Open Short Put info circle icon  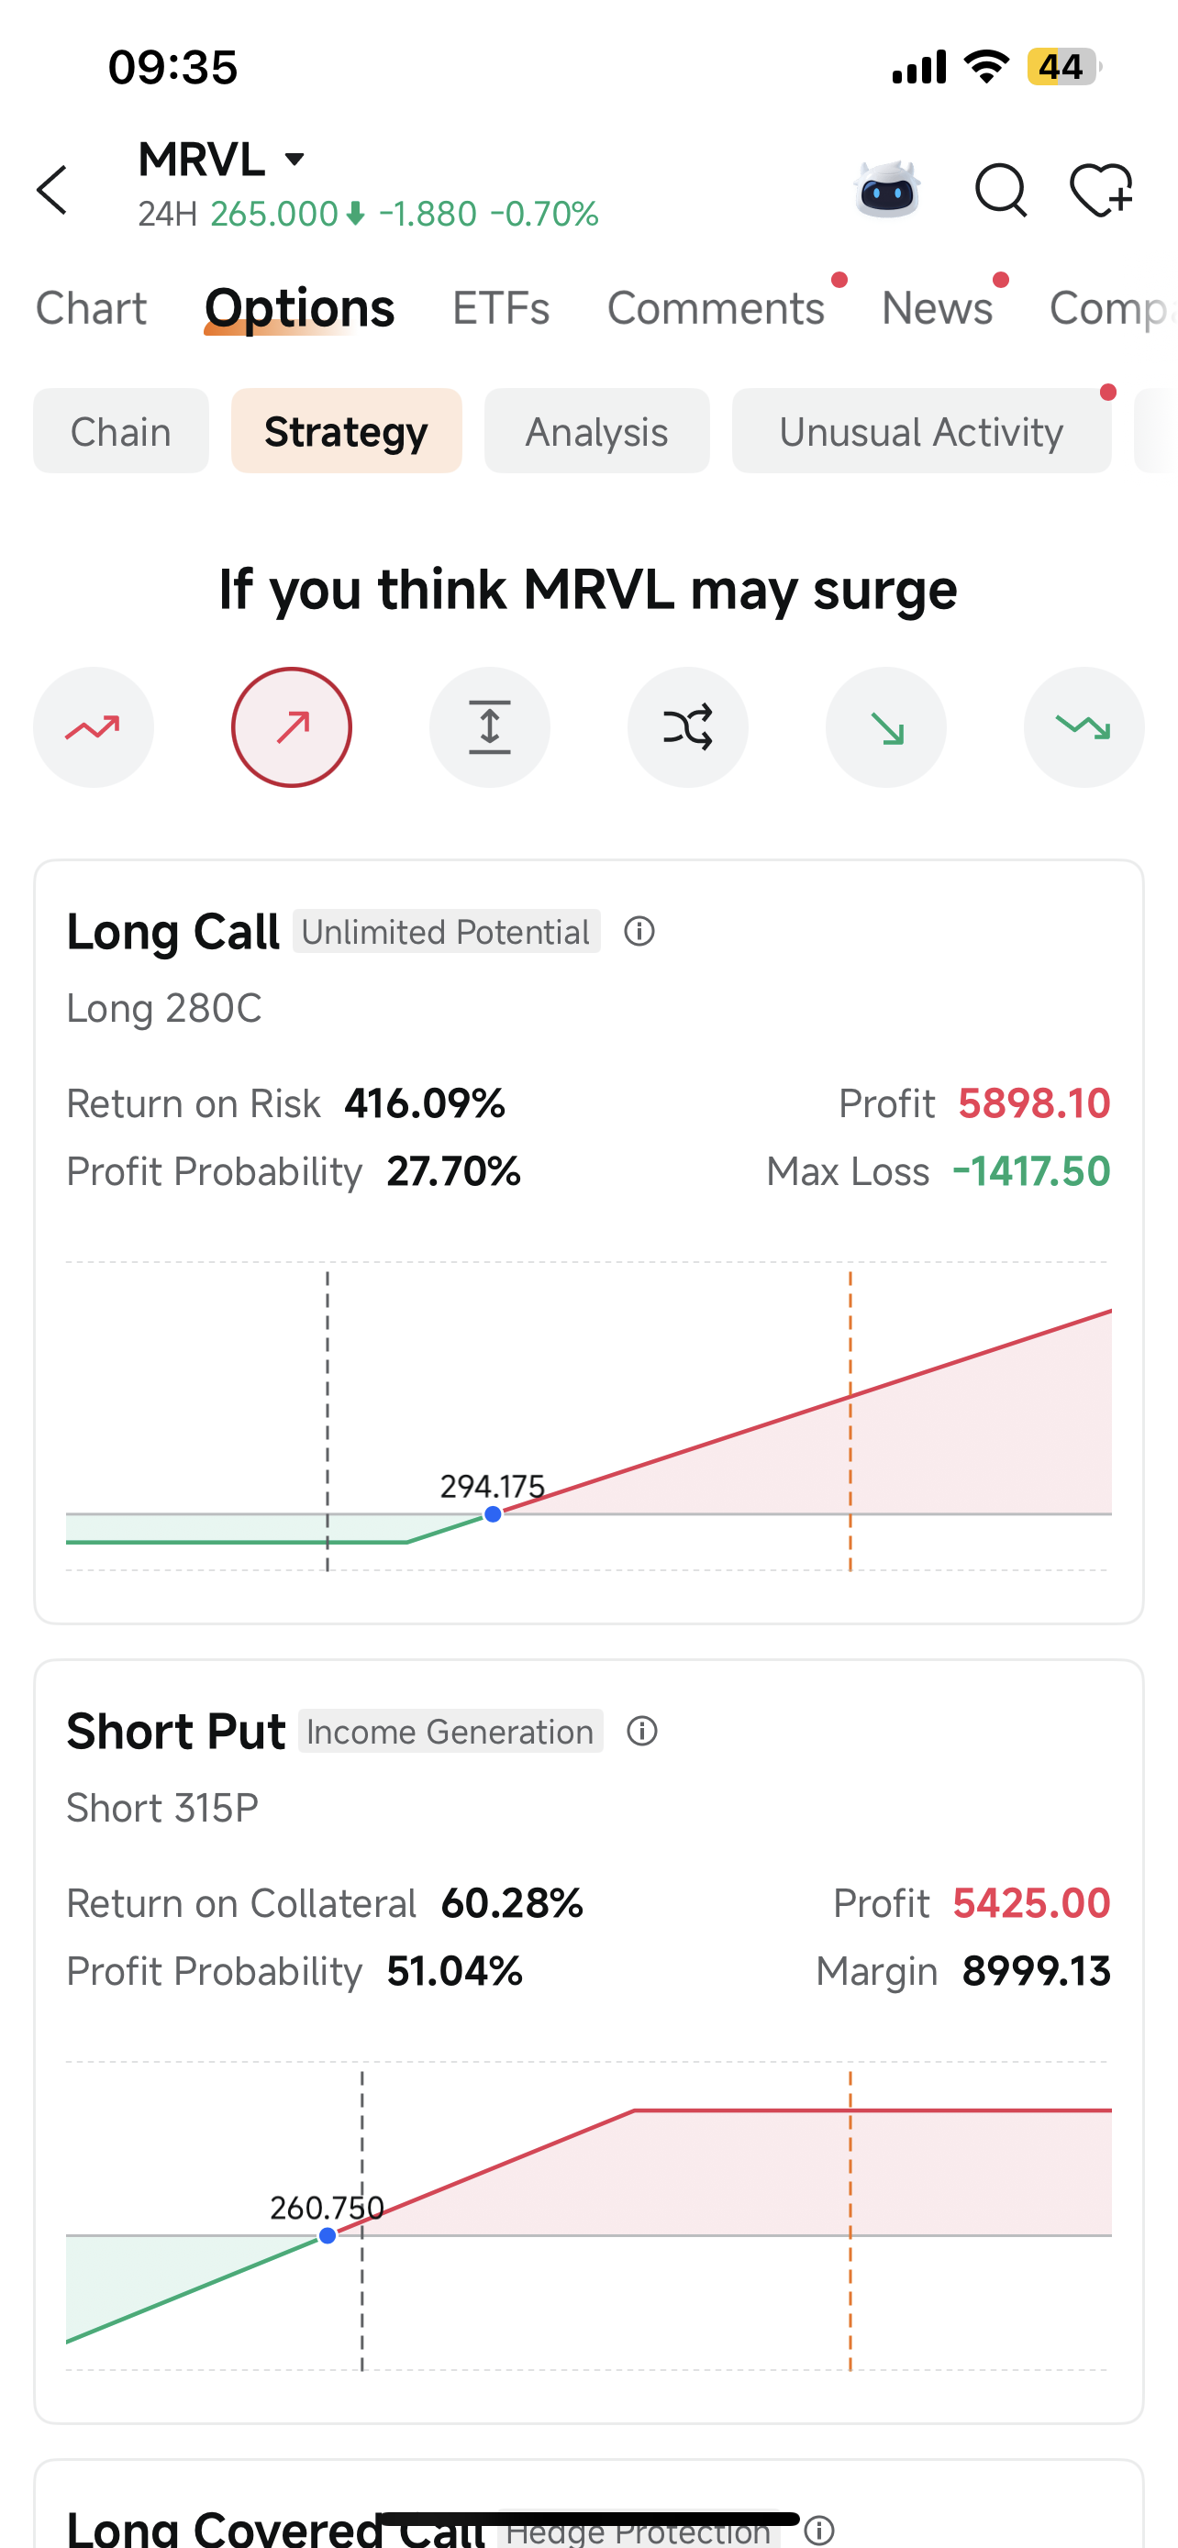[643, 1731]
